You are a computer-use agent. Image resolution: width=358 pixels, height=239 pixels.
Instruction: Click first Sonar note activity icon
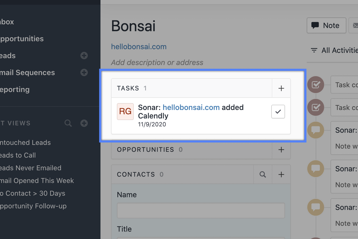[316, 130]
